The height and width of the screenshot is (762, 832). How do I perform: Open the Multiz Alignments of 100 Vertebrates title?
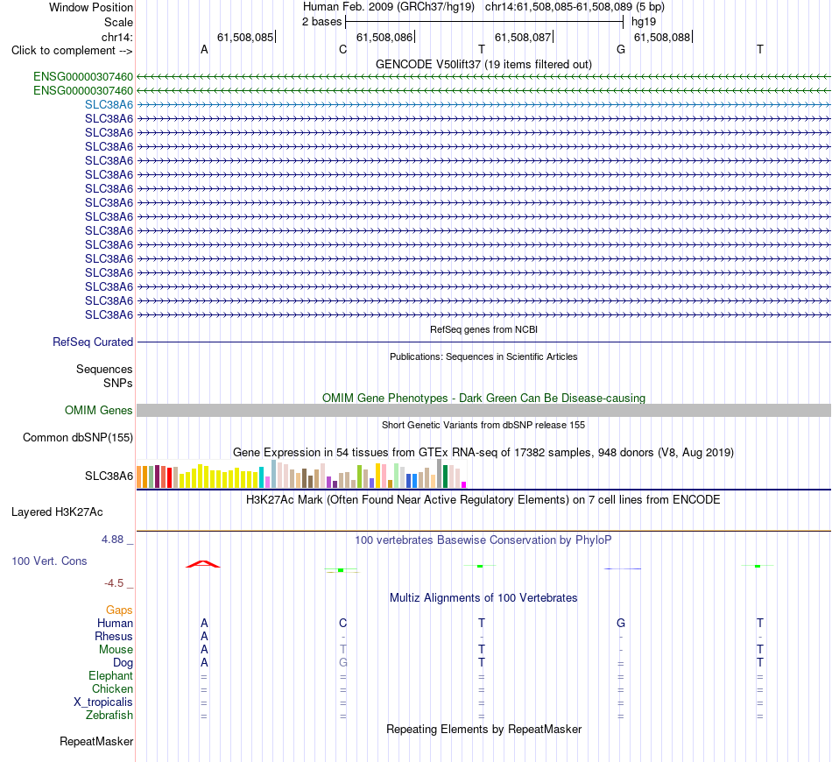483,598
